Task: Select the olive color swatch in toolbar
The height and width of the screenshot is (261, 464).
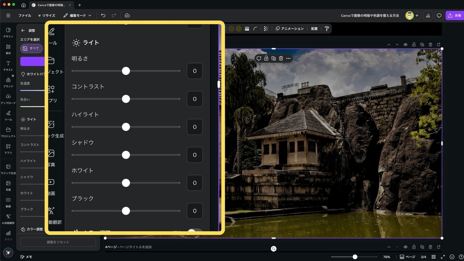Action: [239, 29]
